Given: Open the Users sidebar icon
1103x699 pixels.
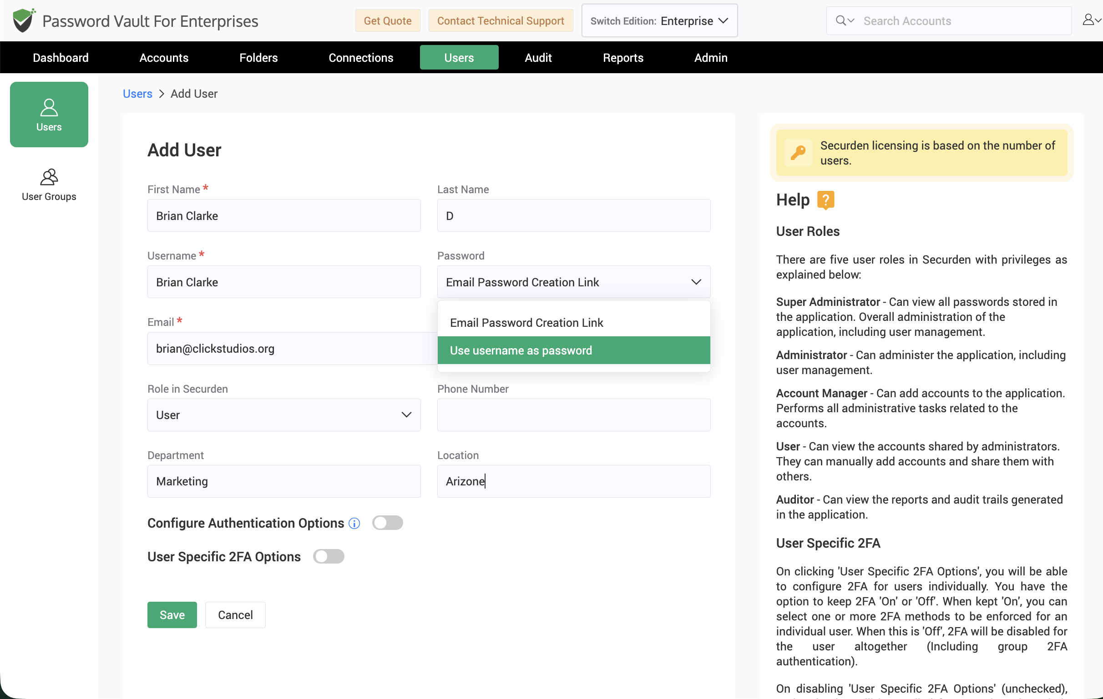Looking at the screenshot, I should click(x=49, y=115).
